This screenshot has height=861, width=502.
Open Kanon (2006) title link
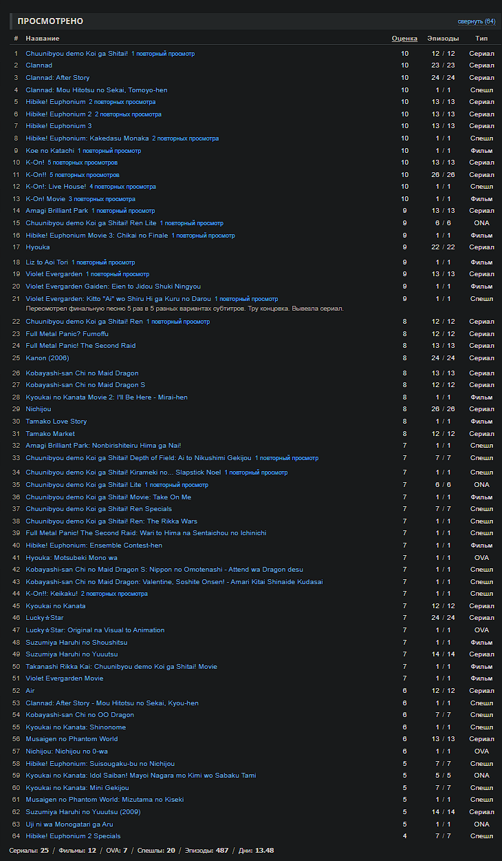click(x=47, y=358)
